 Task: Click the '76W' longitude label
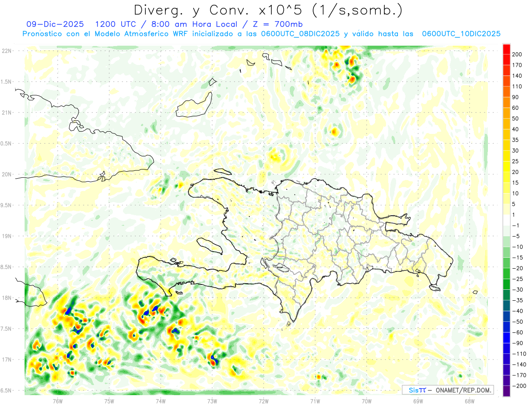58,400
